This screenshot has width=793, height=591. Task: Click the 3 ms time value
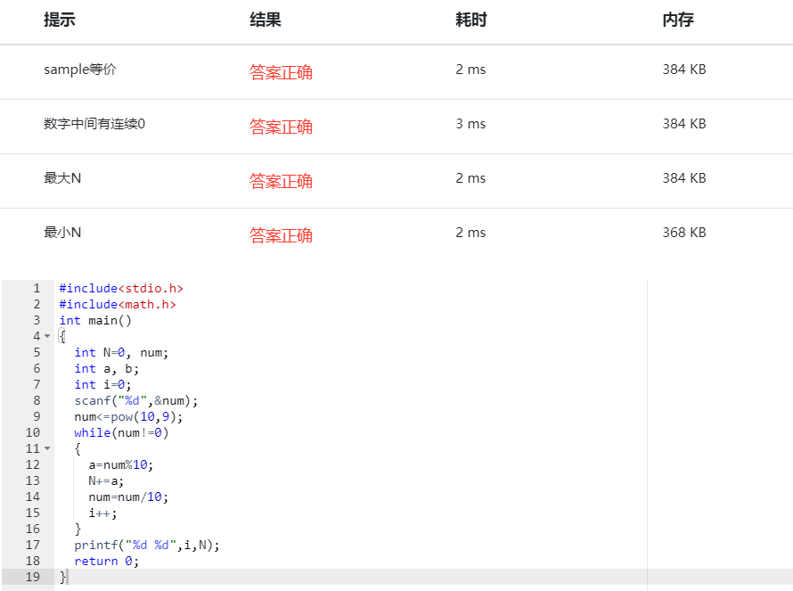[470, 124]
